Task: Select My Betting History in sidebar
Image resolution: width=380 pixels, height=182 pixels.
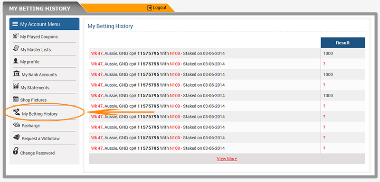Action: (40, 114)
